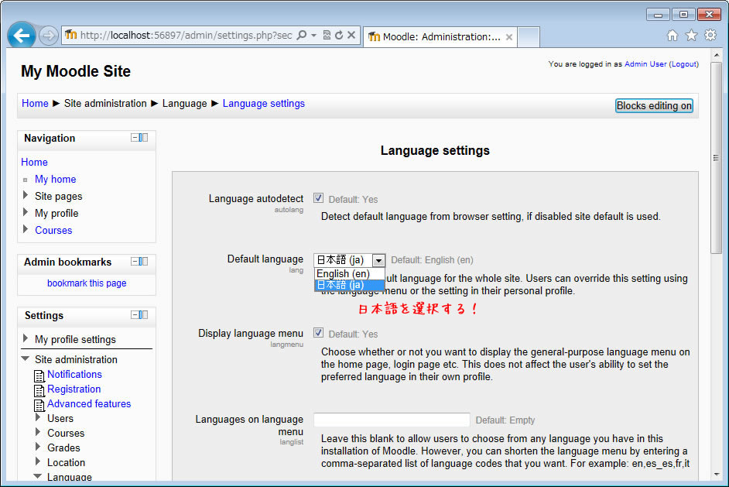The image size is (729, 487).
Task: Collapse the Navigation block with its hide icon
Action: point(135,137)
